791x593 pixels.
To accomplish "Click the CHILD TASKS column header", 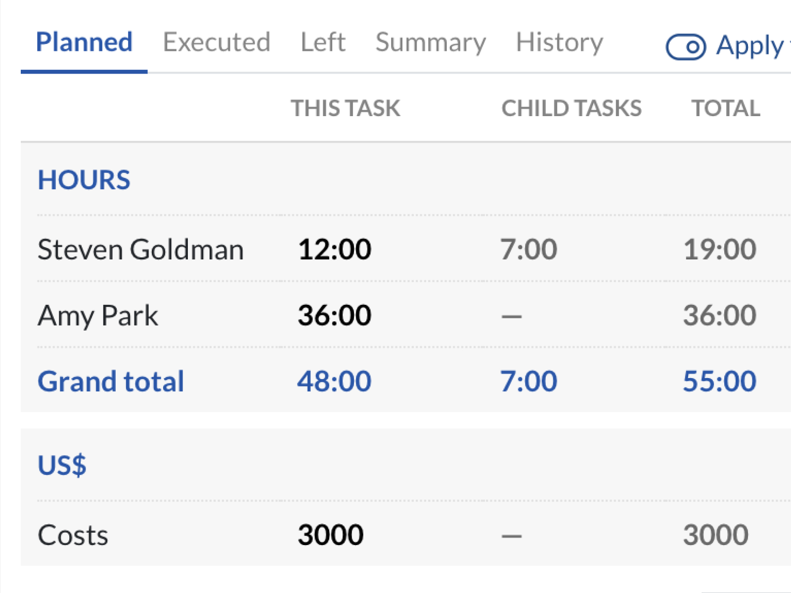I will coord(571,108).
